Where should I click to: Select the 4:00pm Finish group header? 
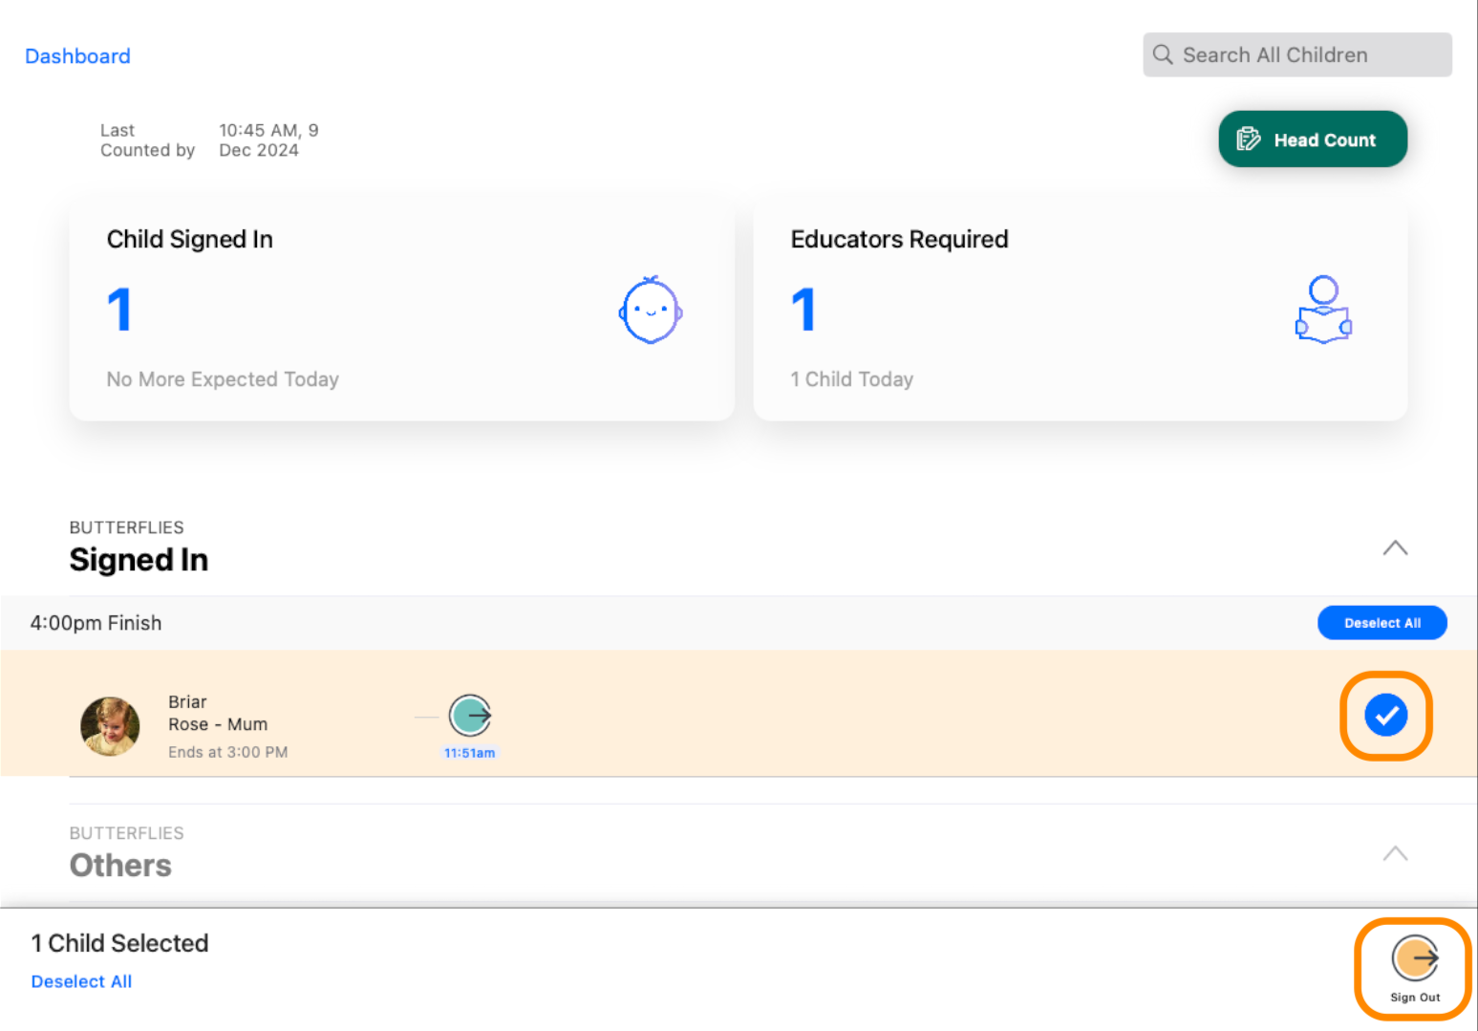click(x=96, y=622)
